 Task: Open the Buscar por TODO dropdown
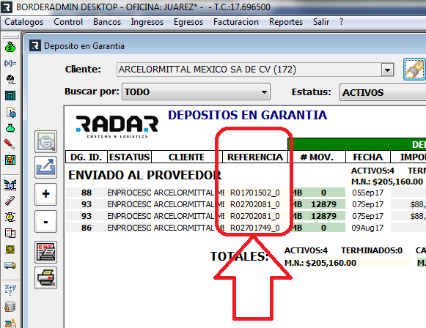tap(196, 92)
